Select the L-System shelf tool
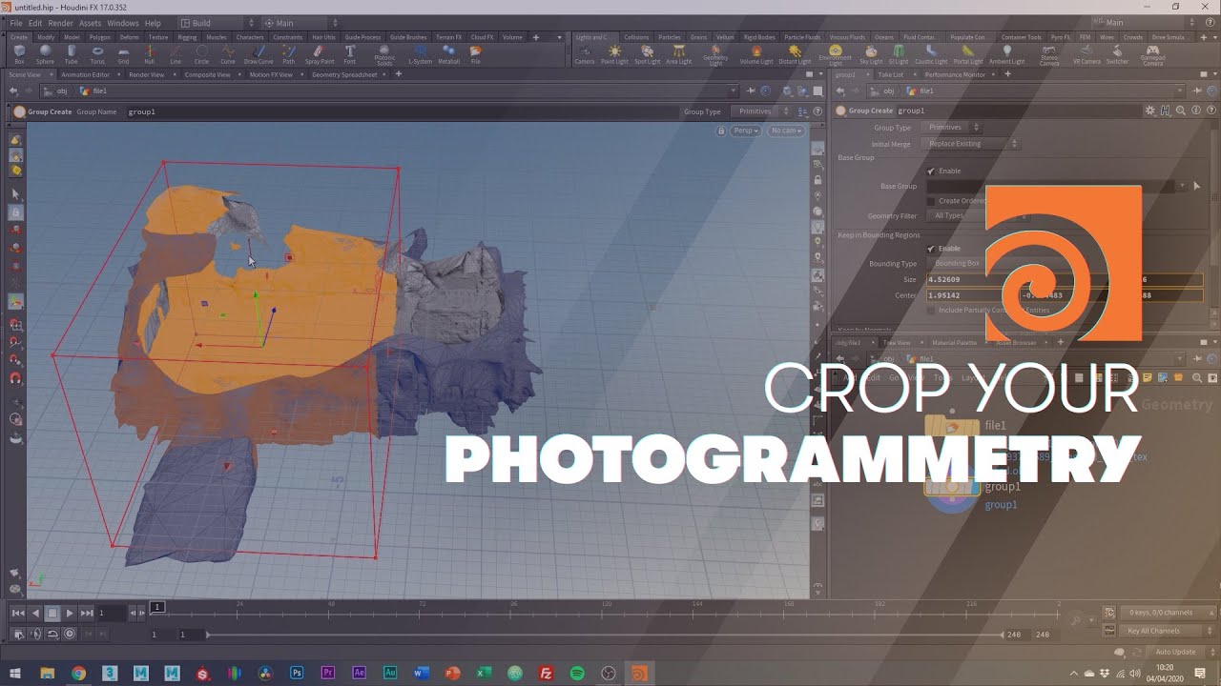The image size is (1221, 686). click(420, 53)
